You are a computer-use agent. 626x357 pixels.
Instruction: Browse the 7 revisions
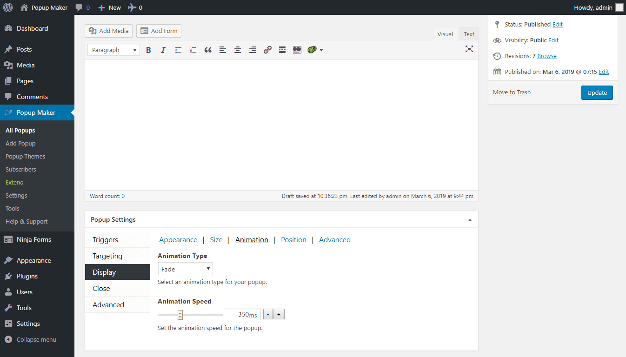click(547, 56)
